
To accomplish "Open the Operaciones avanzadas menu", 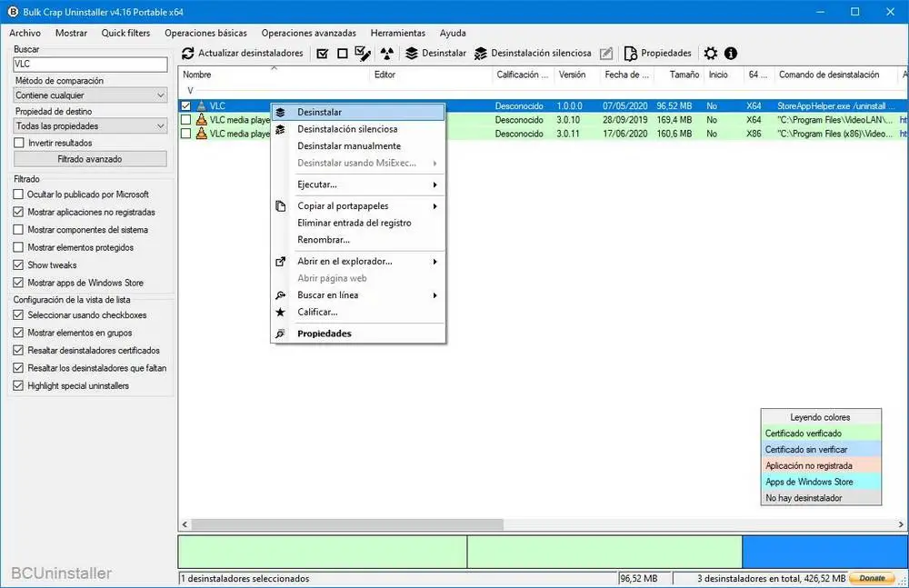I will 308,33.
